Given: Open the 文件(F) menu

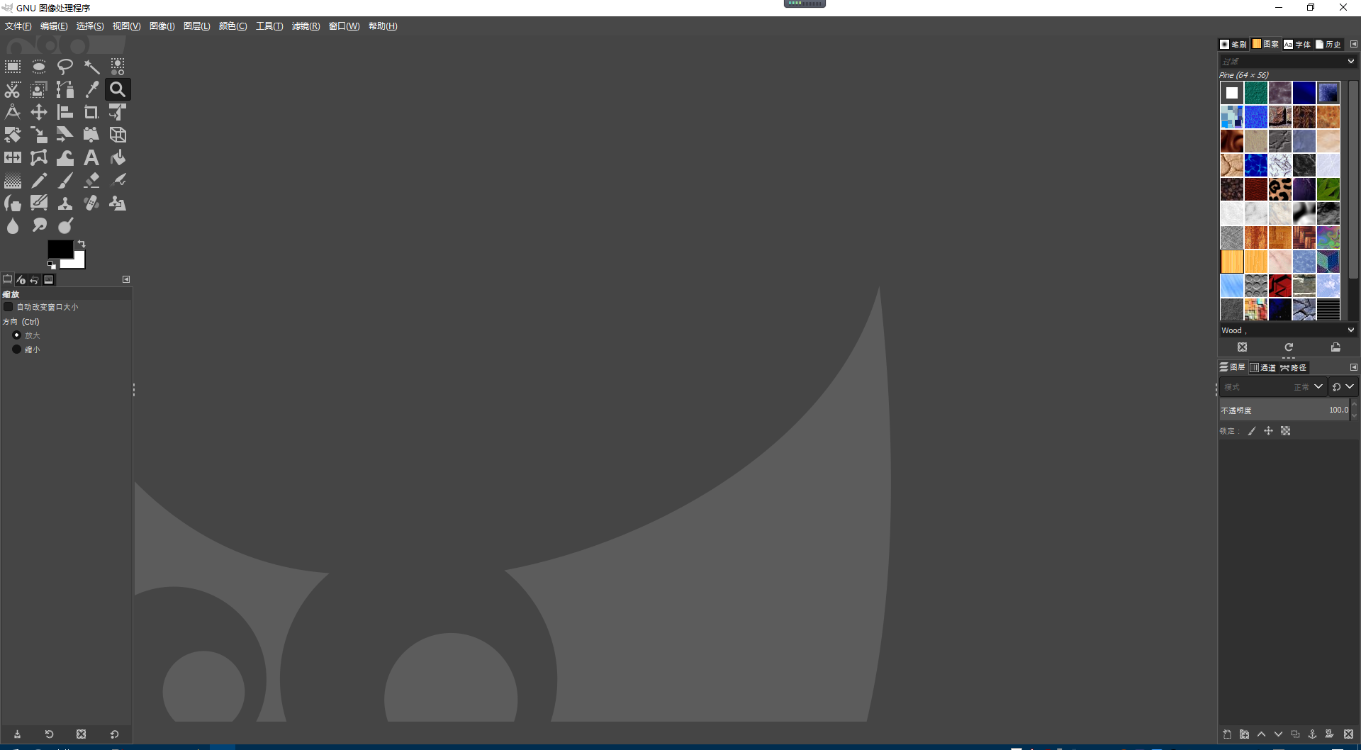Looking at the screenshot, I should 18,26.
